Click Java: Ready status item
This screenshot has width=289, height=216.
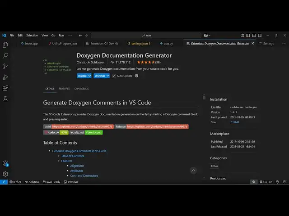pos(51,182)
